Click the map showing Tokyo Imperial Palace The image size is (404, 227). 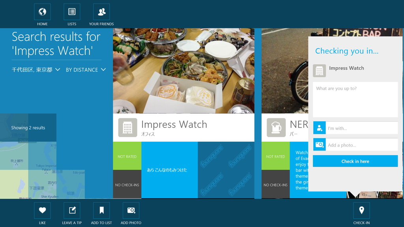pos(42,170)
